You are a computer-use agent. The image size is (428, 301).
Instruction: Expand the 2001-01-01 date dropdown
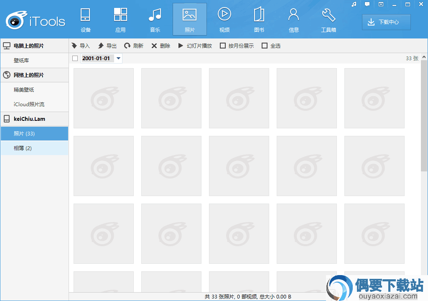pos(118,58)
